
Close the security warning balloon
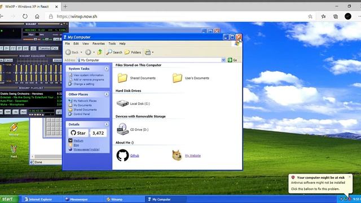pos(350,177)
